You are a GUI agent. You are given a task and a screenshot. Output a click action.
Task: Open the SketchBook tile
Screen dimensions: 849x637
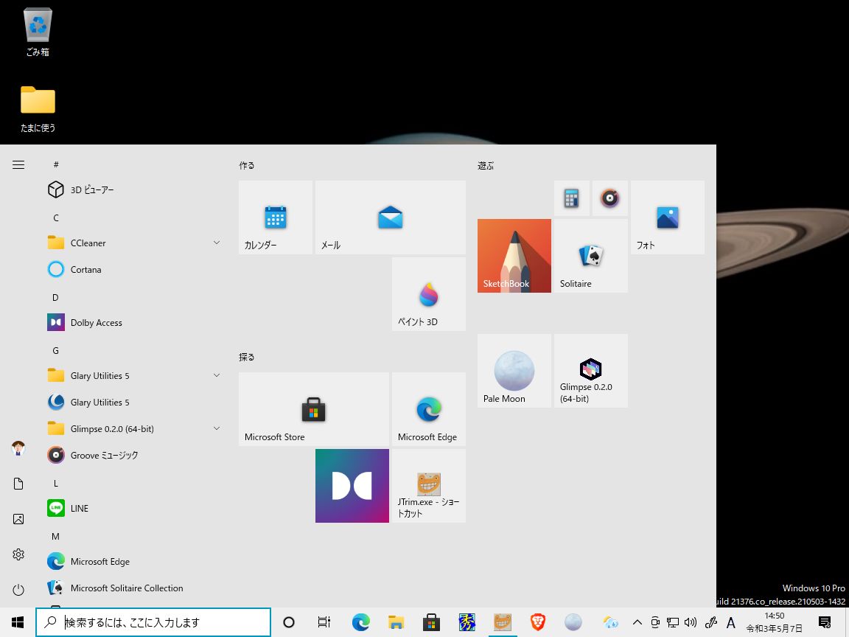point(514,256)
